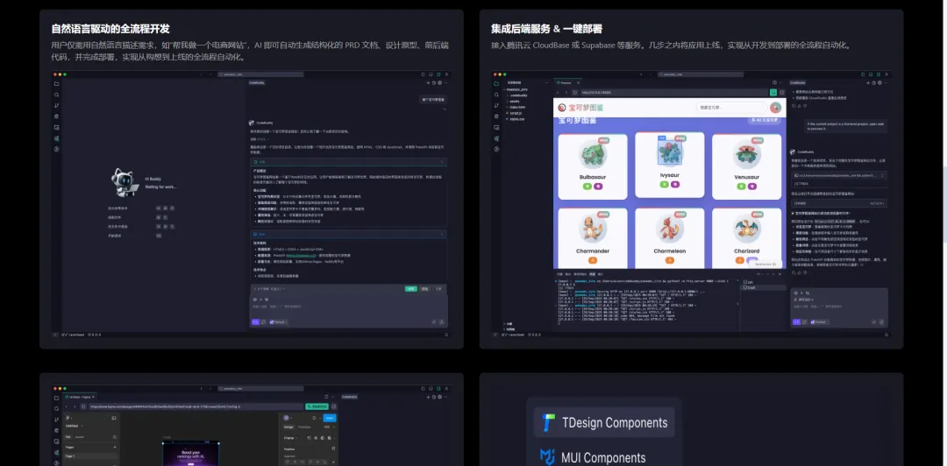Open Frame dropdown in Figma design panel

click(x=291, y=438)
